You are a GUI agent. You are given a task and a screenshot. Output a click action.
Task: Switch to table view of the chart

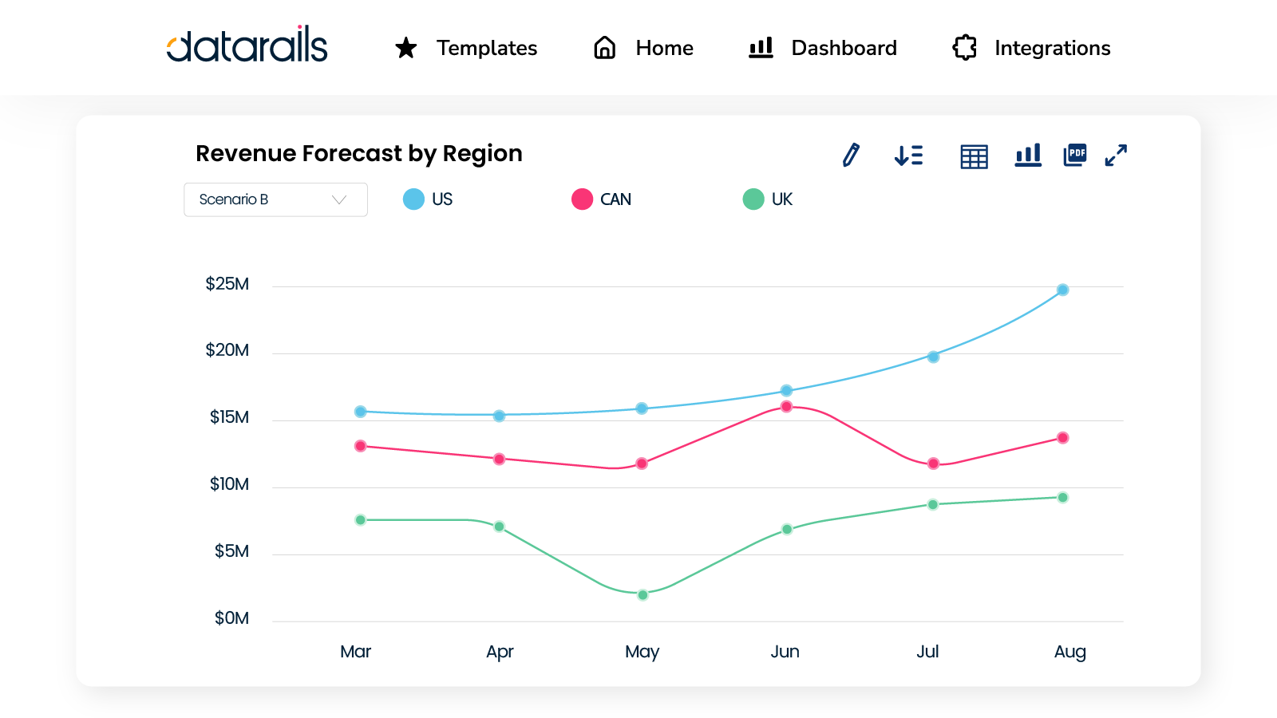pos(973,156)
